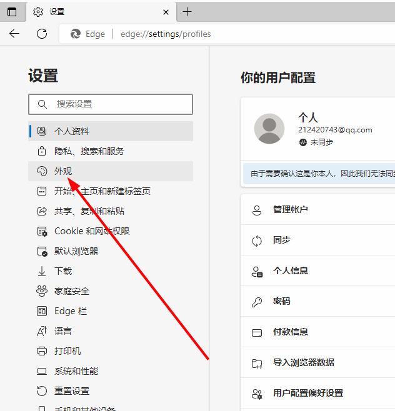Open 管理帐户 account management

pos(291,210)
